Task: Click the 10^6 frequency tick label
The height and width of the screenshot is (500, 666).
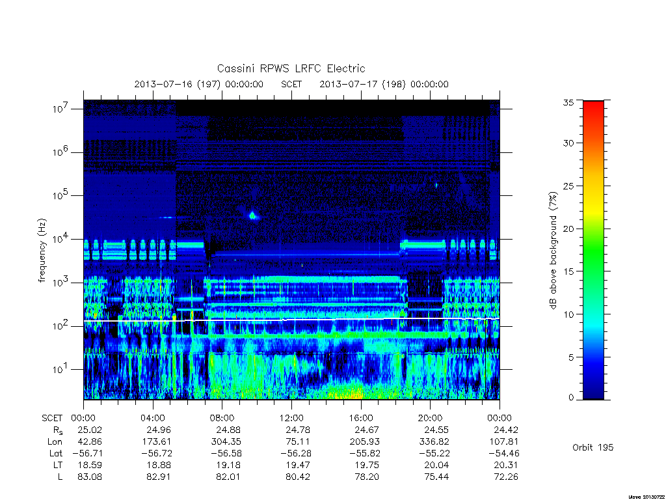Action: pyautogui.click(x=60, y=152)
